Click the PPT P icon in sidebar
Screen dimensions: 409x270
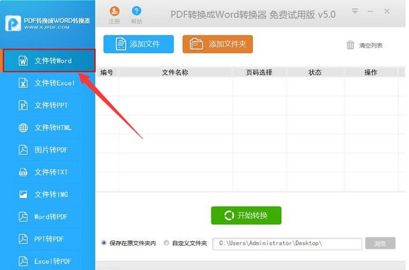[24, 105]
